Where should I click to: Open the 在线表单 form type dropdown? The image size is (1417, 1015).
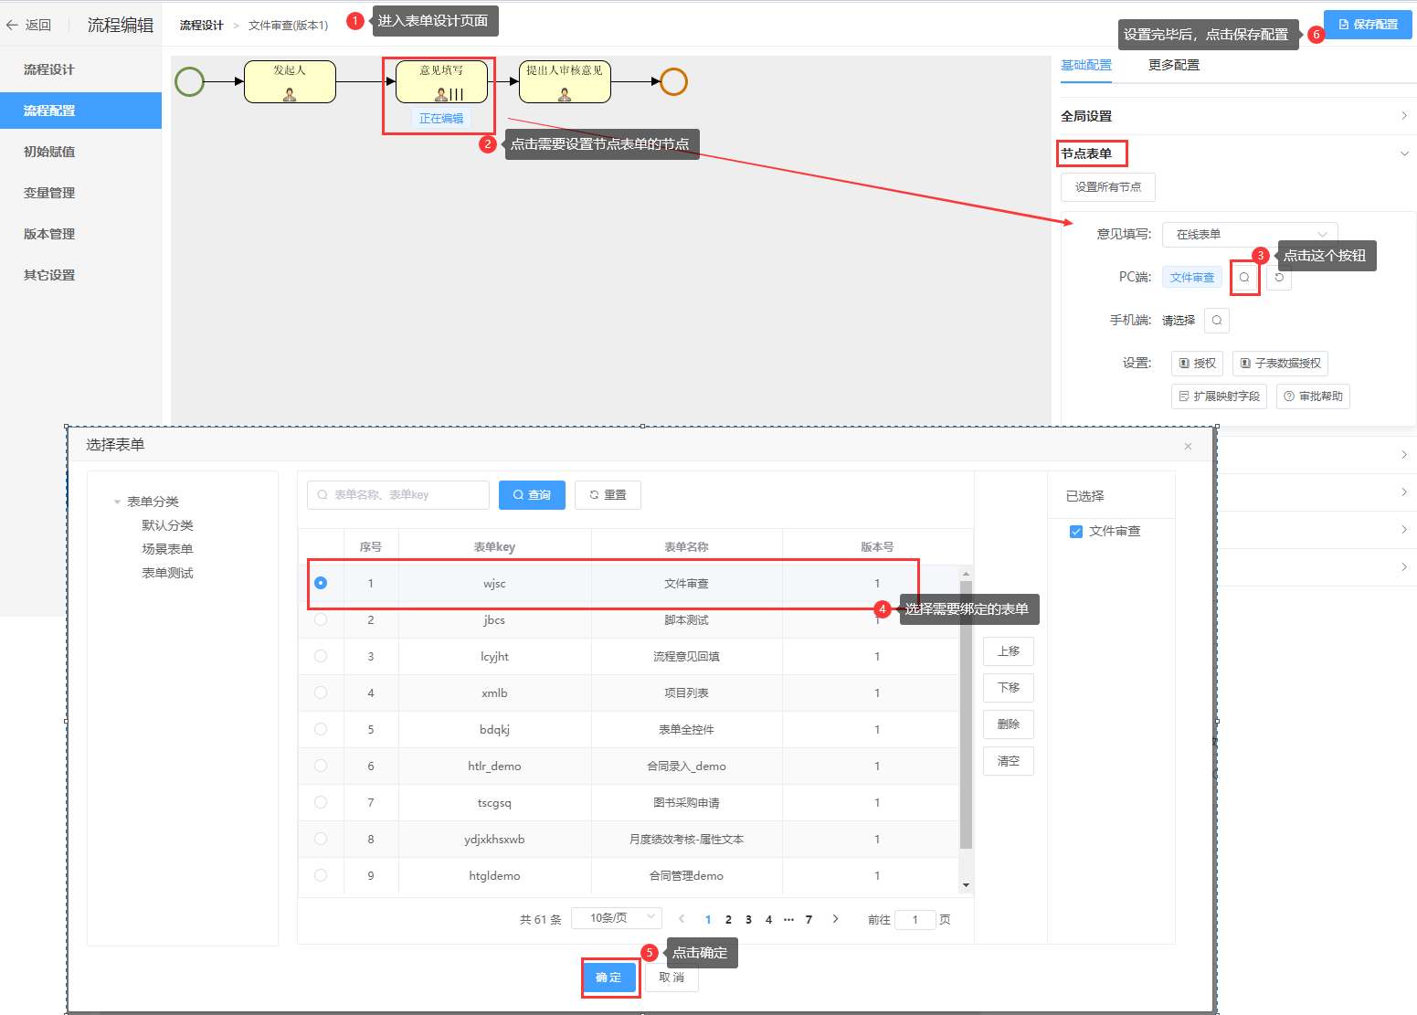[1250, 235]
